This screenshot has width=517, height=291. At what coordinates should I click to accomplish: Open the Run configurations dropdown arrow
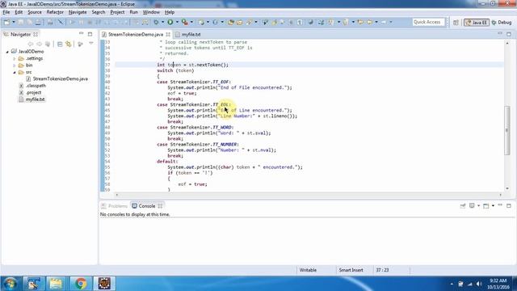click(177, 22)
